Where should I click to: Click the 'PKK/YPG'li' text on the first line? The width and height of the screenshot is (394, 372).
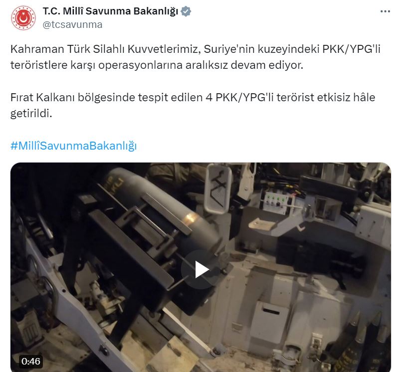pyautogui.click(x=351, y=49)
